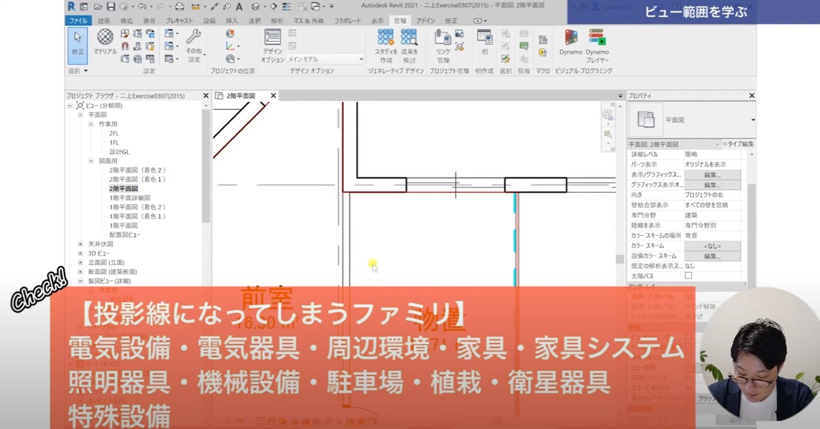Open the Dynamo Player (プレイヤー)
The width and height of the screenshot is (820, 429).
[x=596, y=42]
